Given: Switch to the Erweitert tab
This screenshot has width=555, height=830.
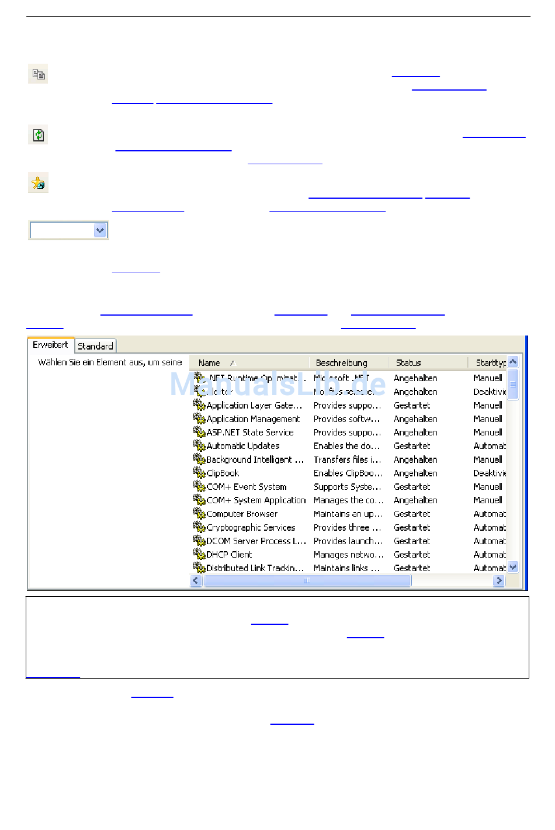Looking at the screenshot, I should pos(50,345).
